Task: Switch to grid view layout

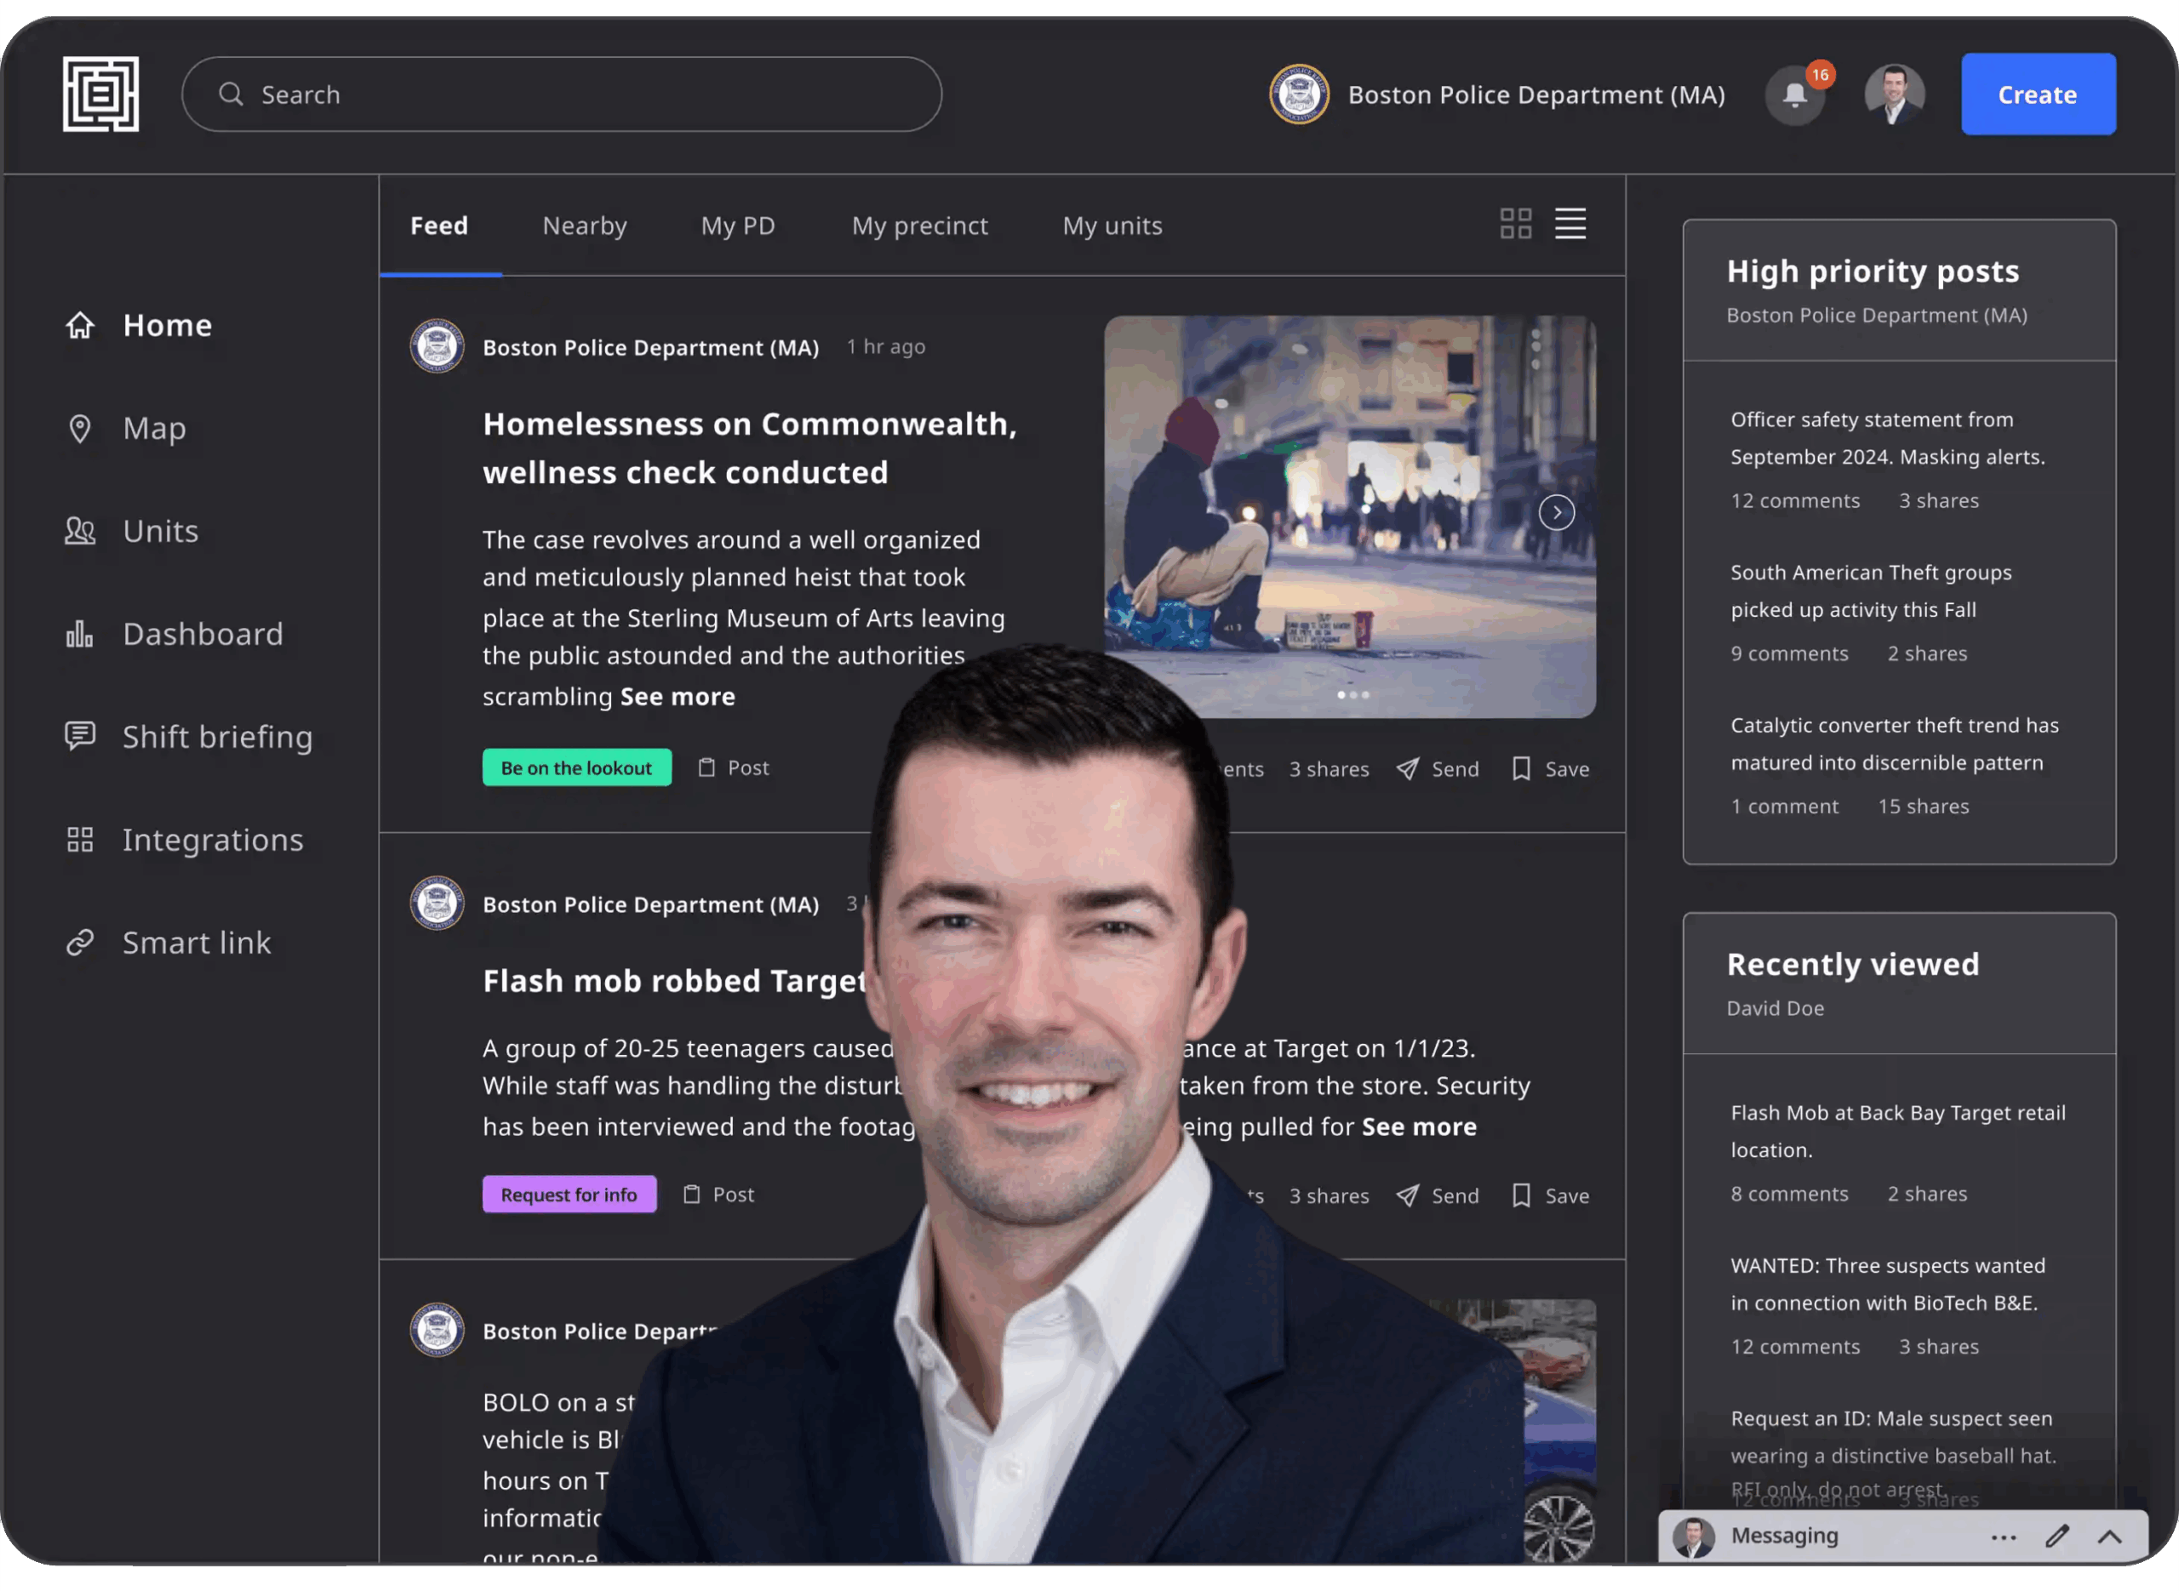Action: point(1515,224)
